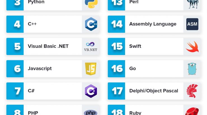Click the blue rank 15 tile

tap(116, 46)
